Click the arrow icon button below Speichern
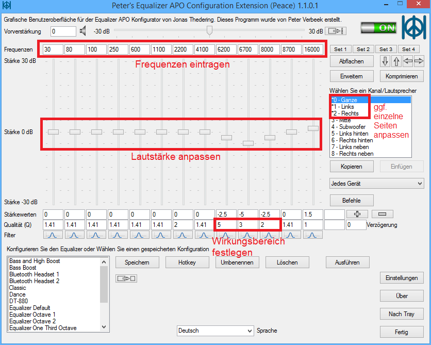This screenshot has width=431, height=345. [126, 278]
